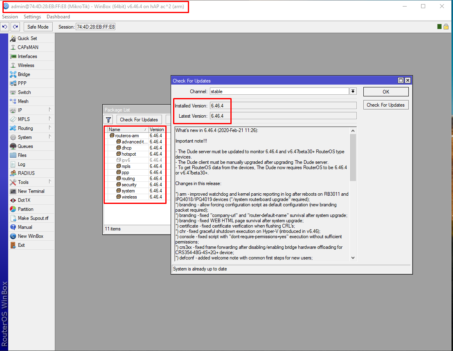Expand the Tools submenu
Viewport: 453px width, 351px height.
32,182
